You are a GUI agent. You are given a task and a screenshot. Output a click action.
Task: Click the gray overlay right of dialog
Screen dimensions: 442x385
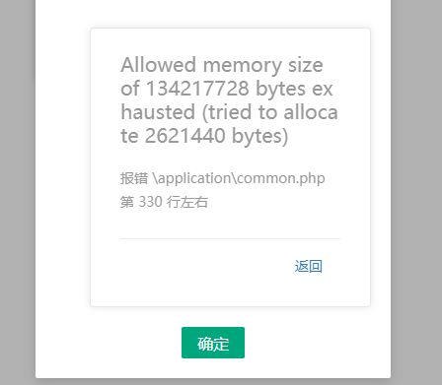click(416, 192)
